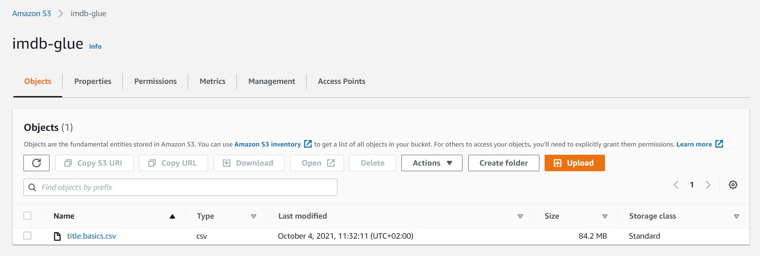Open table preferences gear icon
The image size is (760, 256).
pos(733,185)
